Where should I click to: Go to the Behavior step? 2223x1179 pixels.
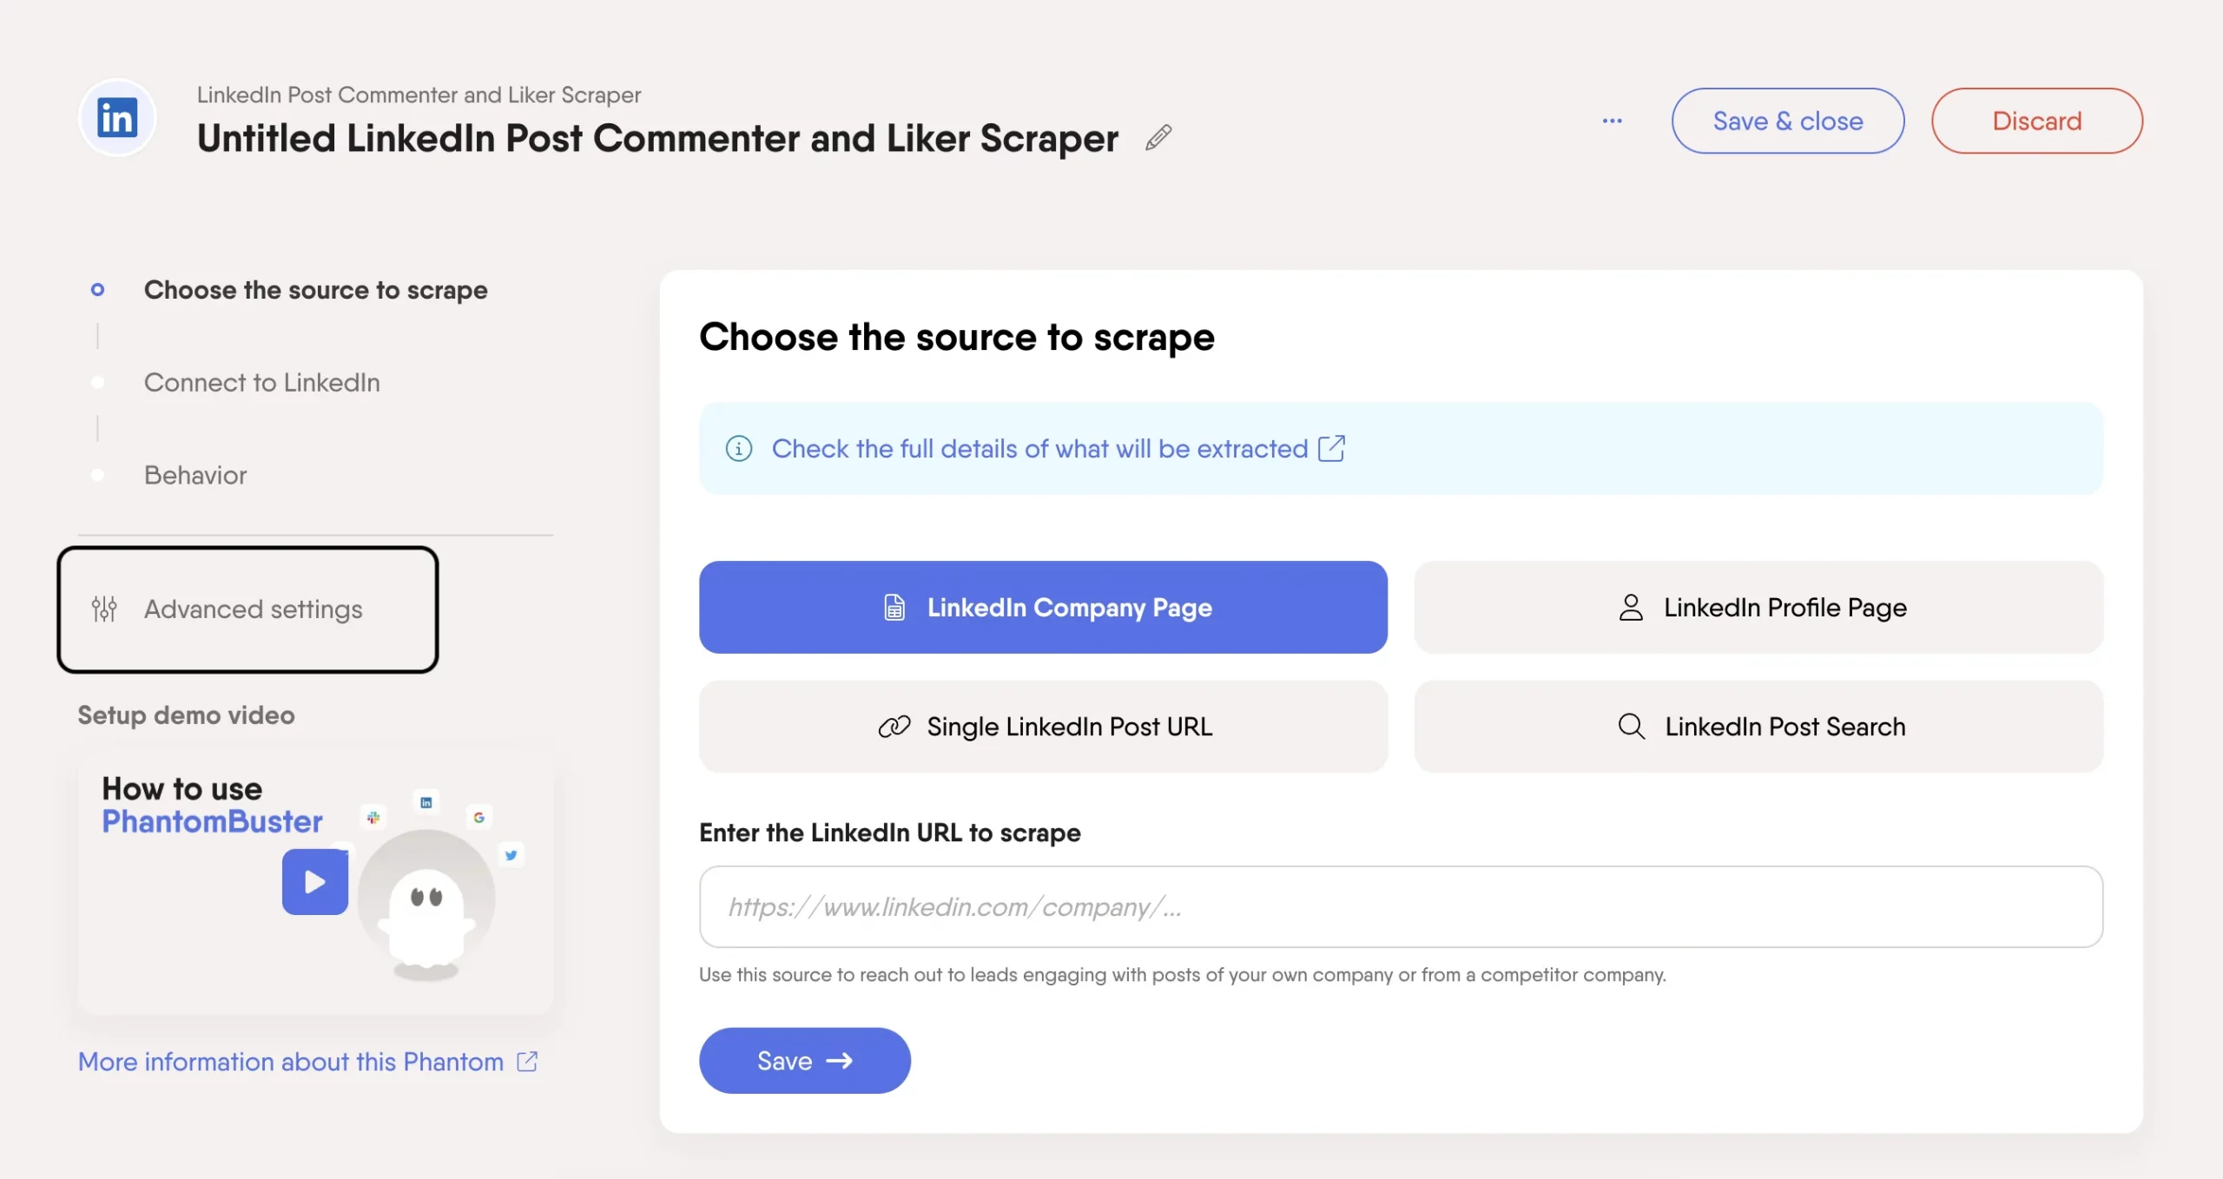pyautogui.click(x=195, y=475)
